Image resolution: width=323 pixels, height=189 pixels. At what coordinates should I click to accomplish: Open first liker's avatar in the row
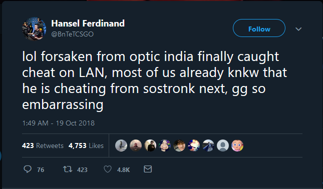coord(121,145)
